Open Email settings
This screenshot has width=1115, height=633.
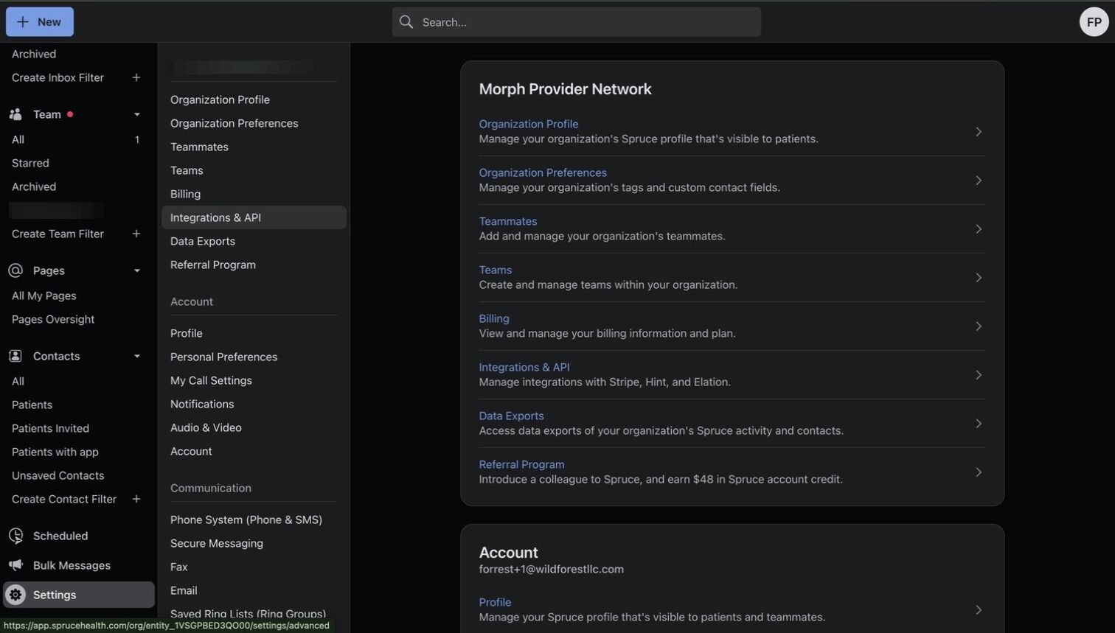tap(184, 590)
